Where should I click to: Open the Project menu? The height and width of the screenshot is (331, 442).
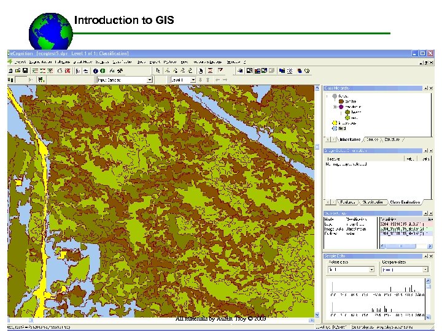(20, 62)
